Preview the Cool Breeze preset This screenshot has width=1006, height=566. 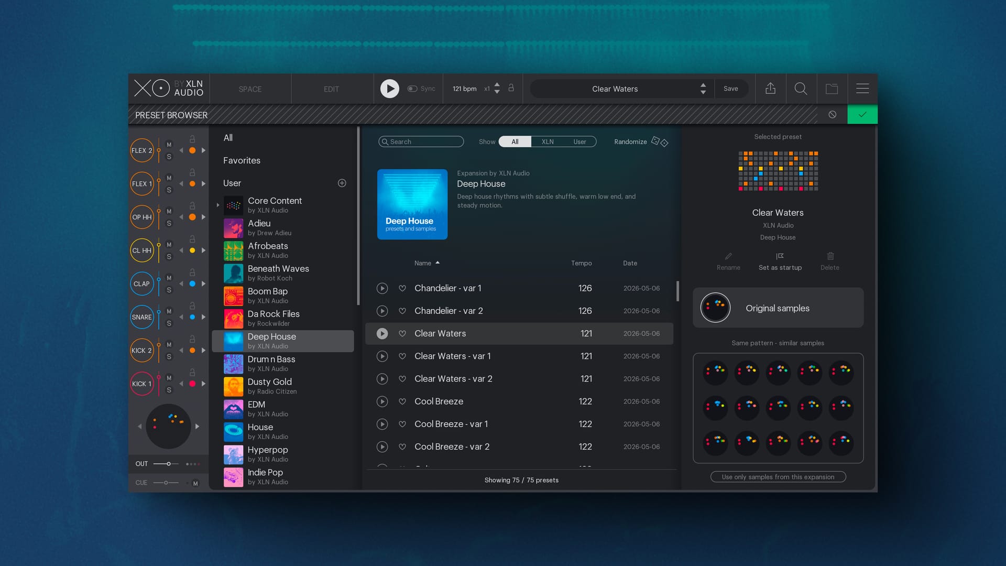[382, 401]
